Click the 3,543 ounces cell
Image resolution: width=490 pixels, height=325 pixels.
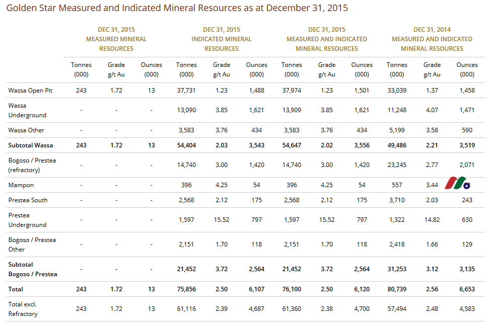(256, 145)
